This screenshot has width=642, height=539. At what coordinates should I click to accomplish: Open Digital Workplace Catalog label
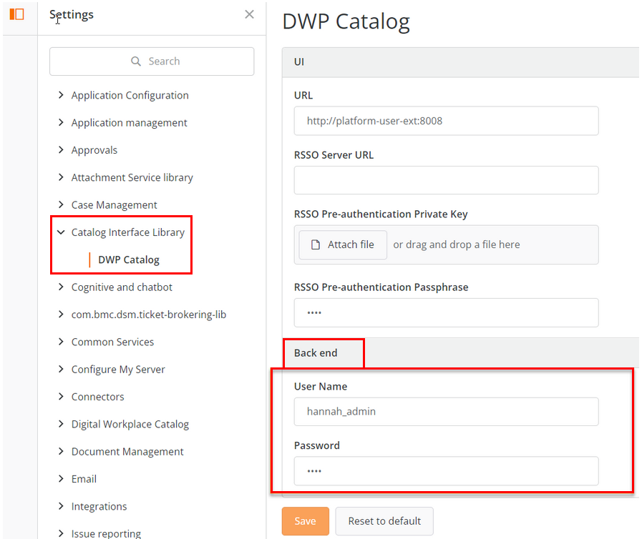pyautogui.click(x=130, y=424)
